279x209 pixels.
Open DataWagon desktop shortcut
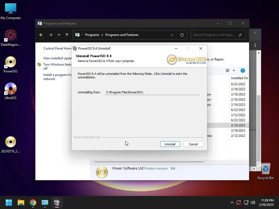point(11,38)
